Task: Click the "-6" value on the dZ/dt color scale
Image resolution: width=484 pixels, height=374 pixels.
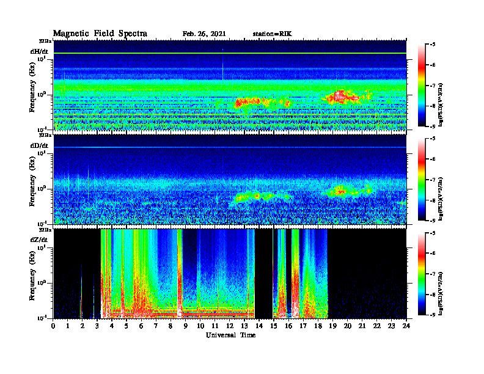Action: 431,254
